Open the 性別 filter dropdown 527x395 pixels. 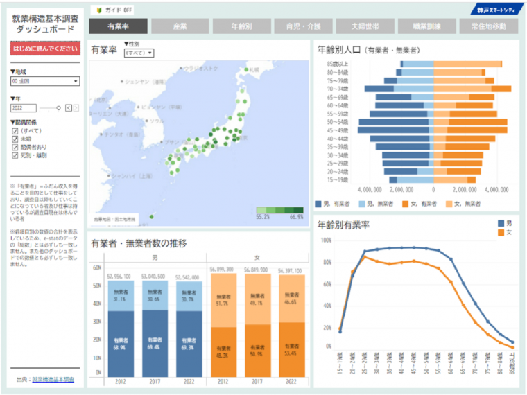[139, 53]
